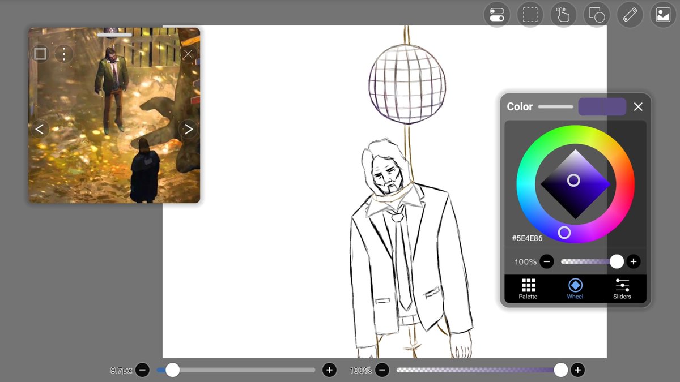Open the shapes tool icon

[597, 15]
